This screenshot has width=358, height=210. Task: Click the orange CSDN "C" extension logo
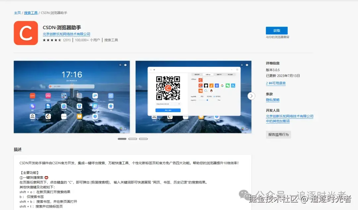point(26,33)
